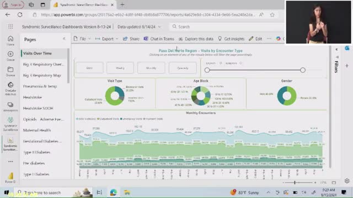Click the plus icon in Edge sidebar
The height and width of the screenshot is (198, 353).
[x=347, y=66]
